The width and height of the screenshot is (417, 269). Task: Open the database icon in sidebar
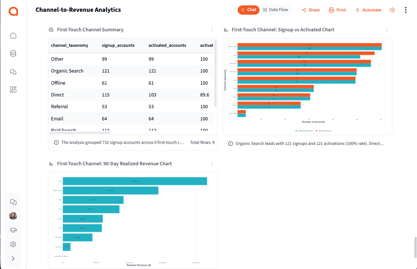[x=13, y=54]
